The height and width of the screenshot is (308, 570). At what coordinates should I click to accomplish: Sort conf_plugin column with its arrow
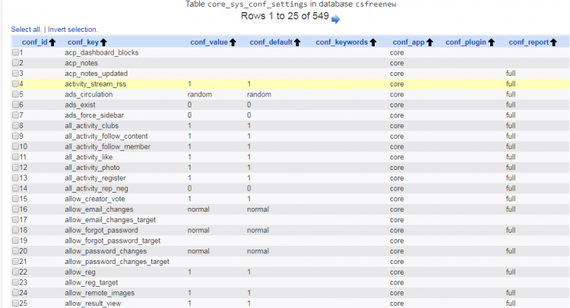(491, 42)
